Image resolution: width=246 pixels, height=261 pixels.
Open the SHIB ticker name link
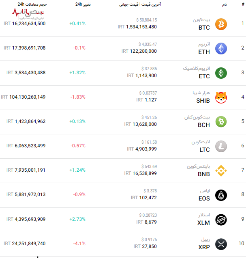pos(203,100)
